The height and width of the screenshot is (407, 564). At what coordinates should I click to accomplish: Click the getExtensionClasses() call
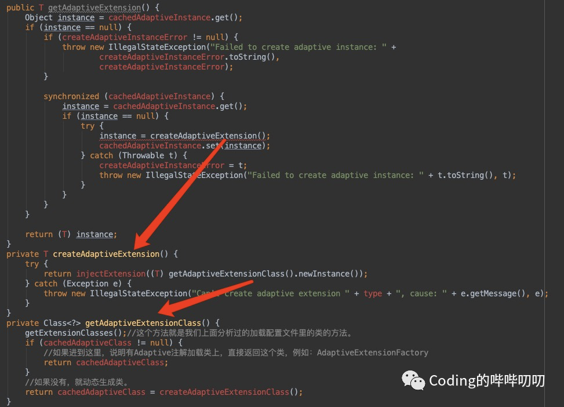[74, 333]
